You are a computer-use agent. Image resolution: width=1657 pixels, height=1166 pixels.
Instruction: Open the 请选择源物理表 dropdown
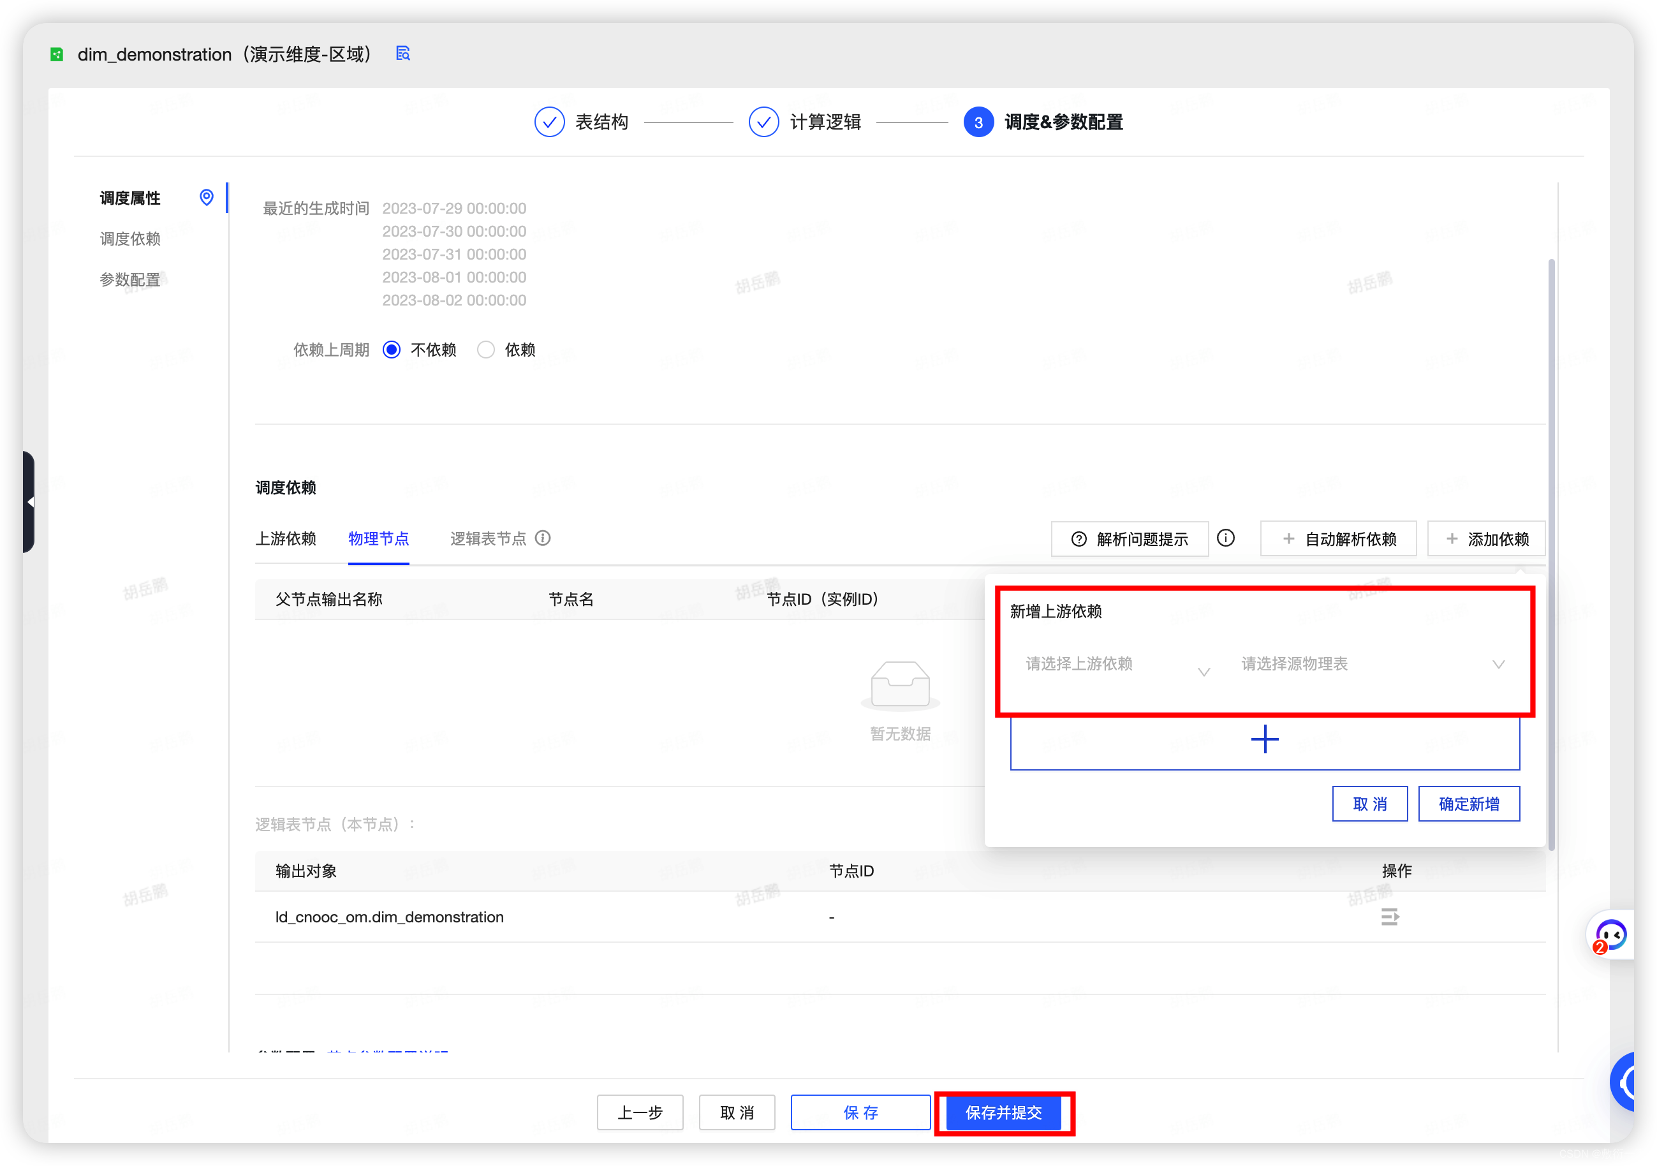(1371, 665)
